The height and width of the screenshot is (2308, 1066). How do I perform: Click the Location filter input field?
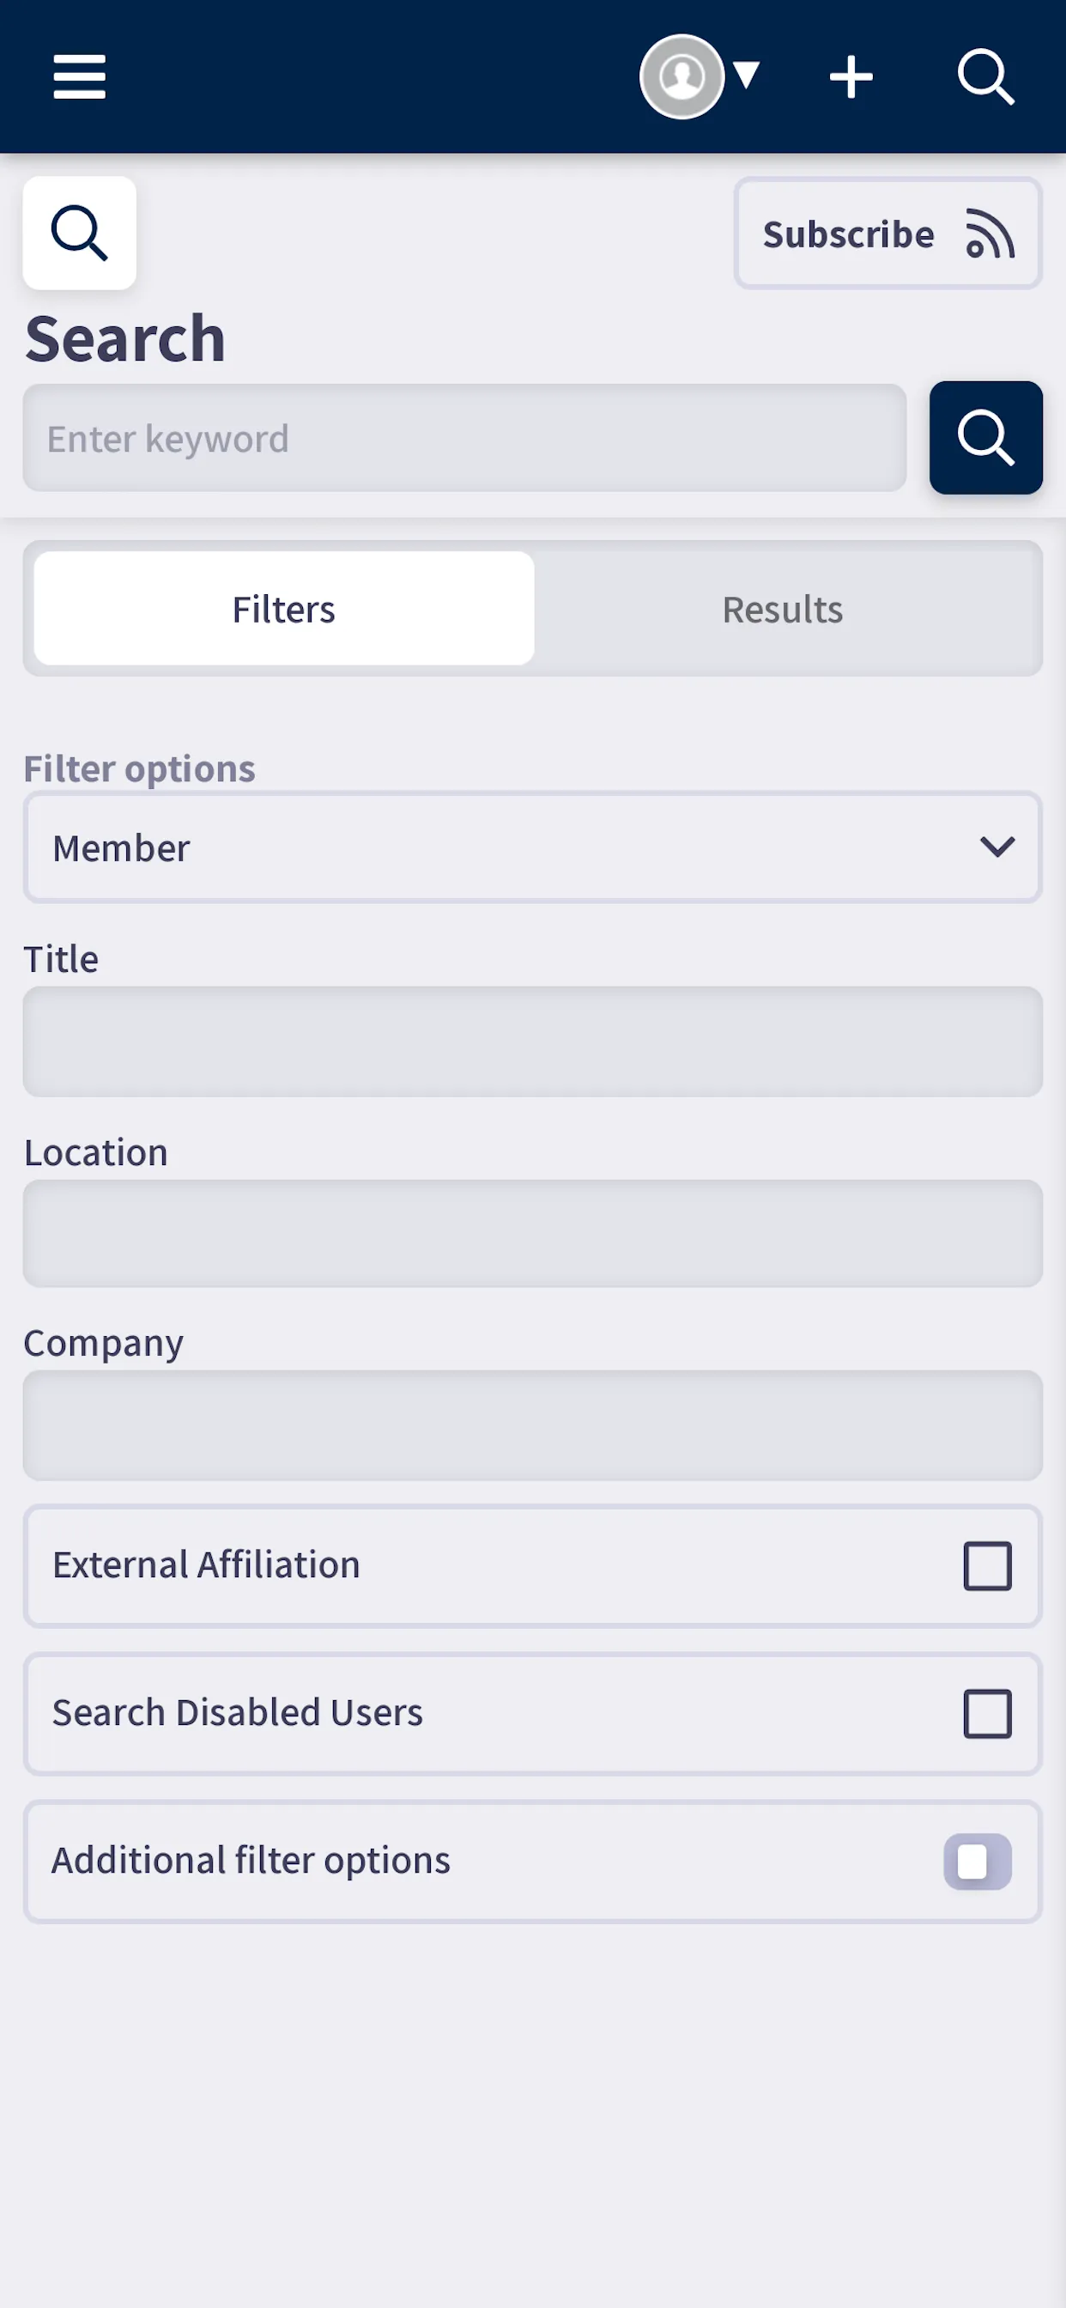click(532, 1234)
